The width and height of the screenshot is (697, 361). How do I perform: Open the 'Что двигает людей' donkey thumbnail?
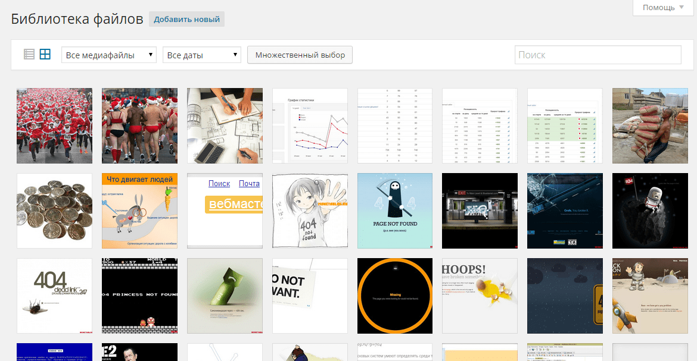[x=139, y=211]
